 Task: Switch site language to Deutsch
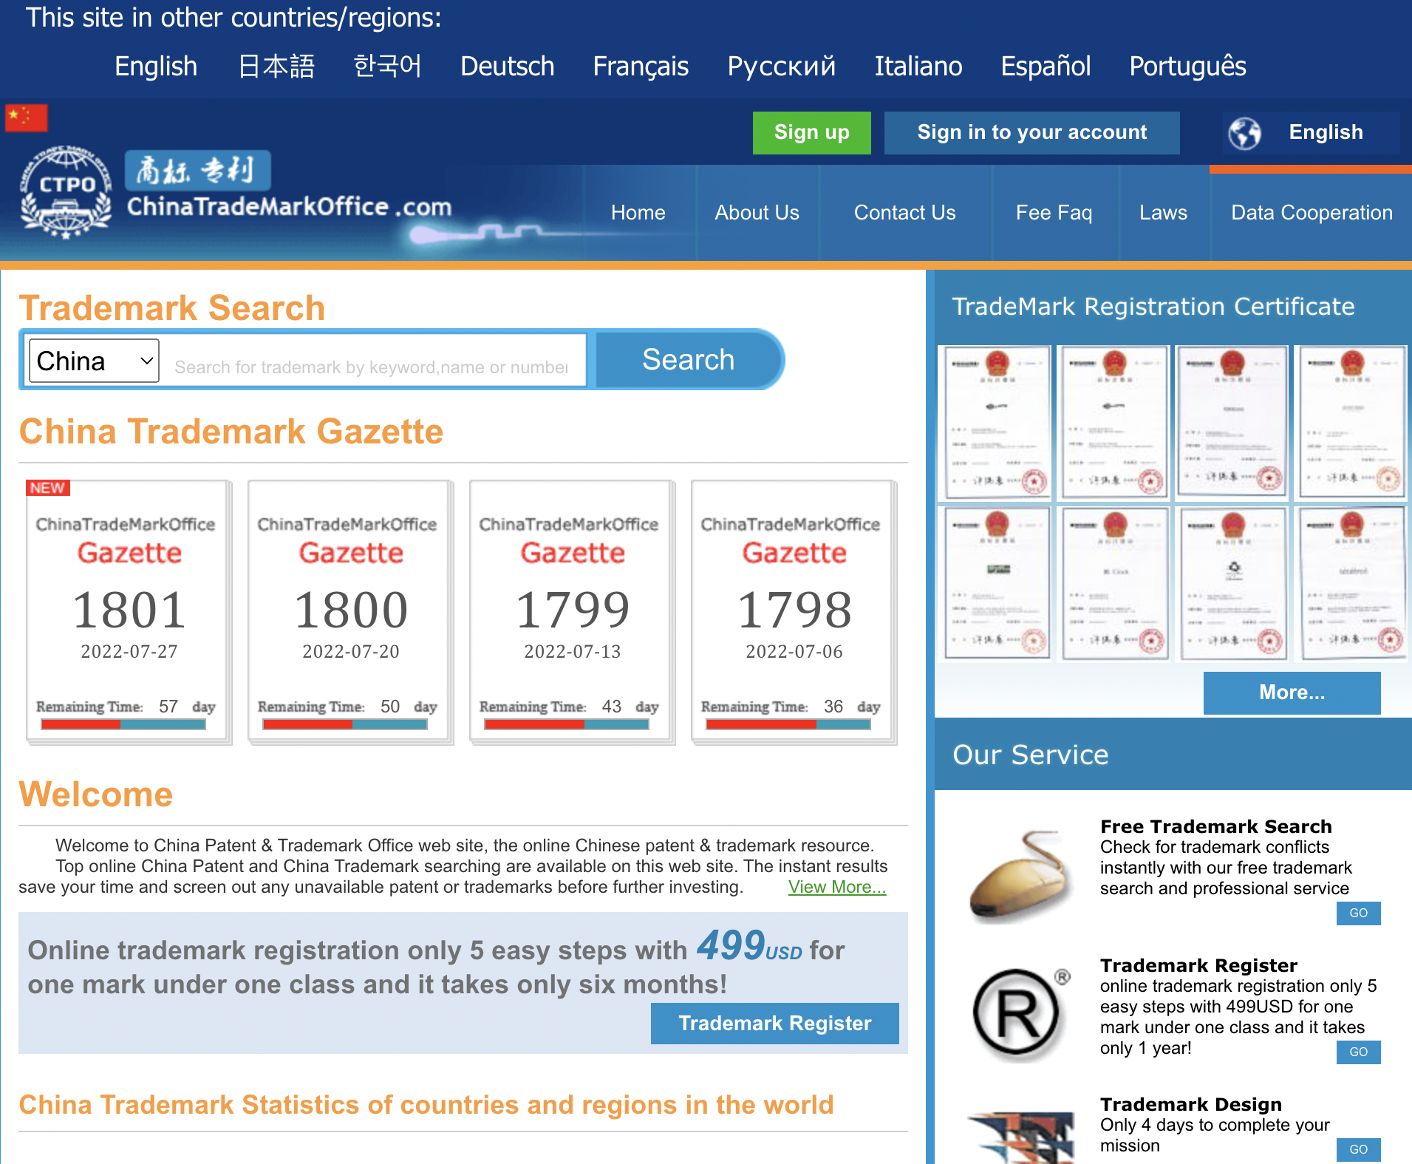point(507,67)
